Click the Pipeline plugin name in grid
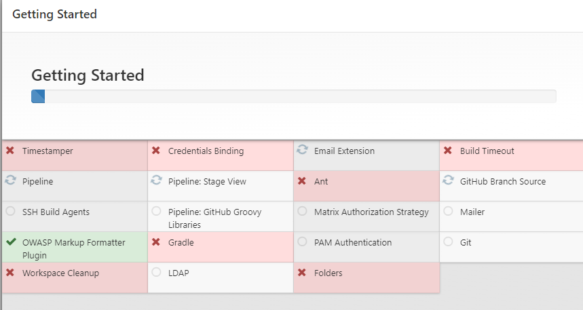The width and height of the screenshot is (583, 310). [x=37, y=181]
